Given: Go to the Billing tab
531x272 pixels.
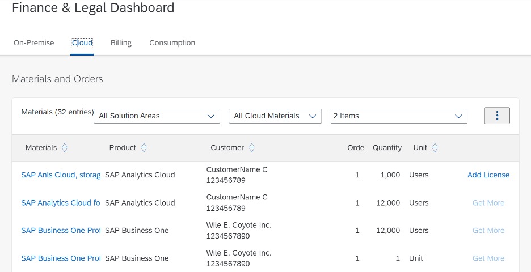Looking at the screenshot, I should pyautogui.click(x=121, y=43).
